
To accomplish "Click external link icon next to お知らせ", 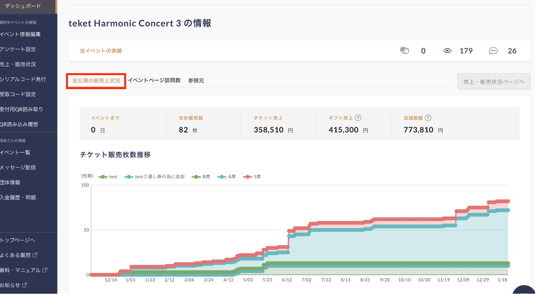I will 24,285.
